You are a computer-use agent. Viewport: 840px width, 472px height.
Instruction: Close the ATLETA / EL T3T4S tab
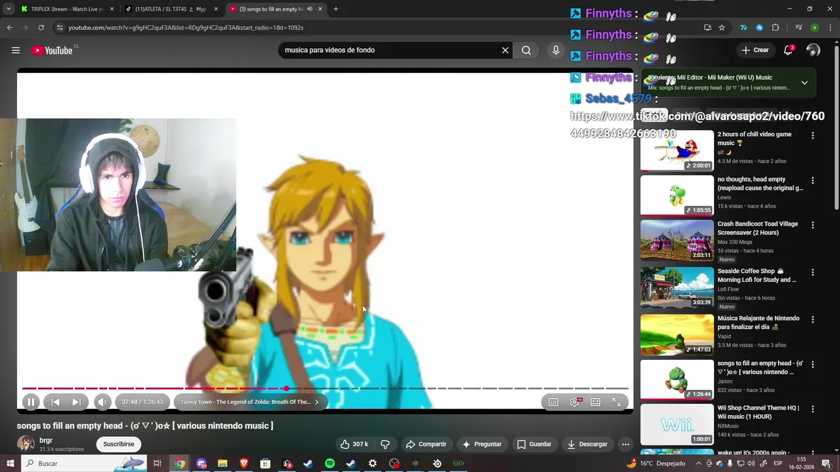pos(216,9)
